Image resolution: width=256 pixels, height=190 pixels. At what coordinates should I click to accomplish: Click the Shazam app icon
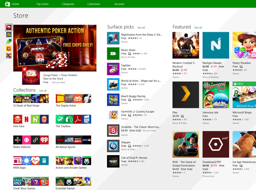pos(113,146)
